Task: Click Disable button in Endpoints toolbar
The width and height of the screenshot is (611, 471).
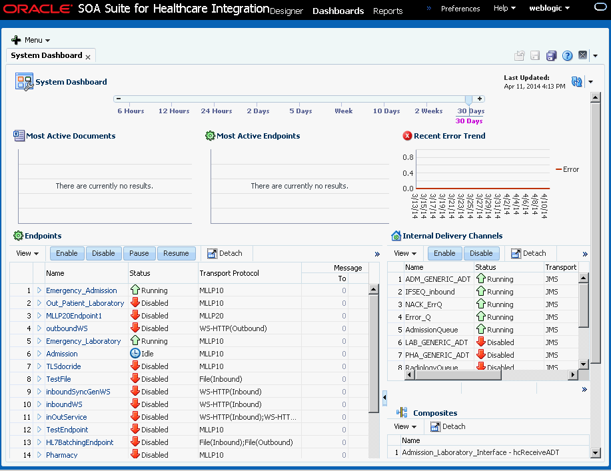Action: (104, 253)
